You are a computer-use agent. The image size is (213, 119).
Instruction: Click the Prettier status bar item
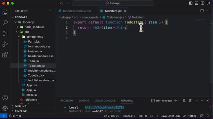[189, 116]
